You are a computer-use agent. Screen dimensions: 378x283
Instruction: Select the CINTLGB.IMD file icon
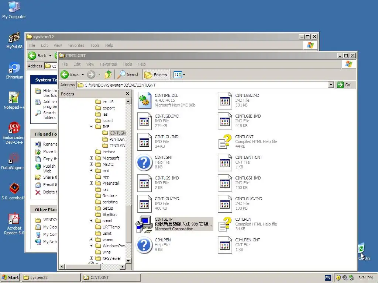(225, 101)
